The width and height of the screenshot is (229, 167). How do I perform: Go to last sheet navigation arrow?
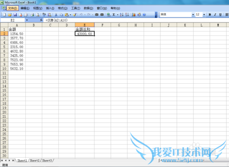coord(13,161)
